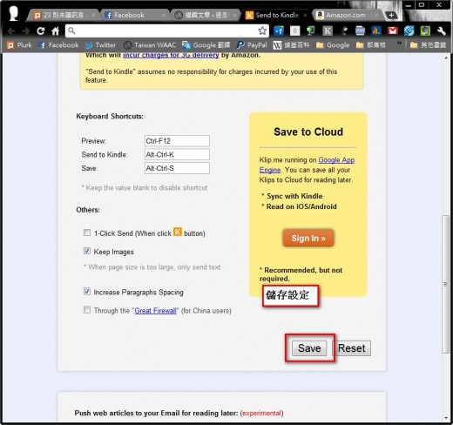Click the orange Sign In button

(308, 238)
